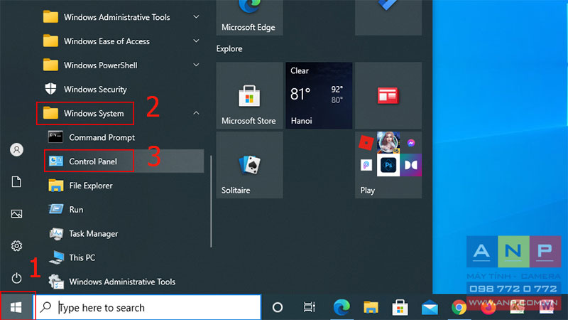
Task: Click the Run icon
Action: pyautogui.click(x=56, y=209)
